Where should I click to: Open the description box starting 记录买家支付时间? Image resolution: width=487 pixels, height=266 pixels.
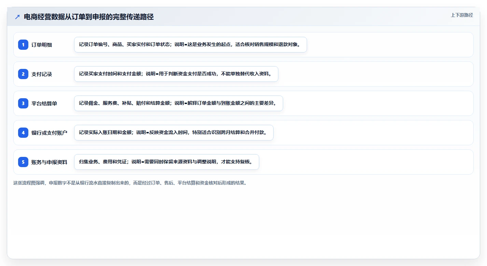point(176,74)
